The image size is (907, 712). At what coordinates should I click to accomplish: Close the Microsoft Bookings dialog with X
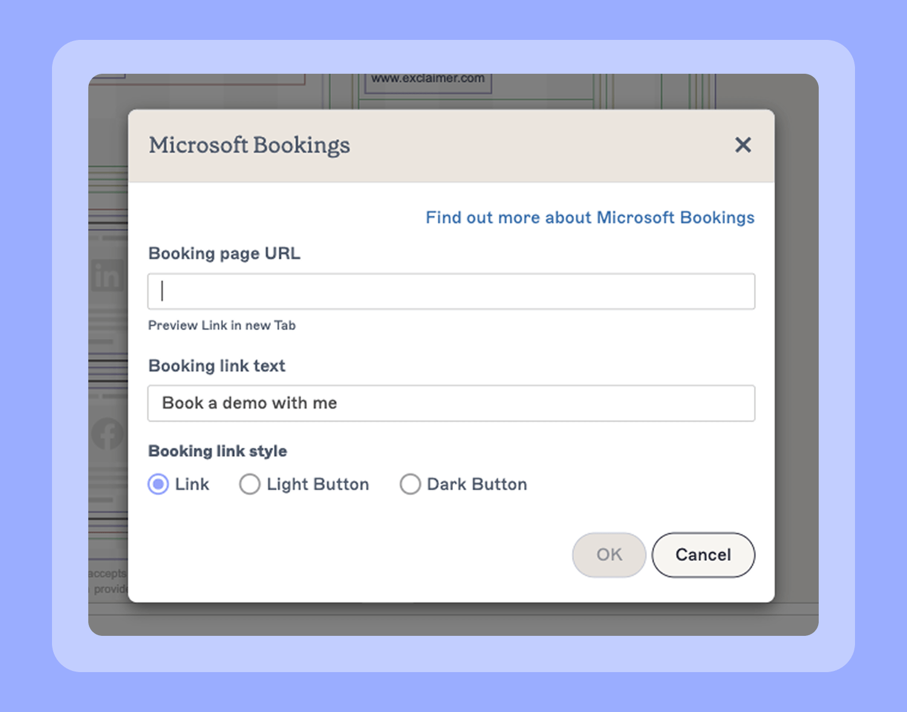(743, 145)
